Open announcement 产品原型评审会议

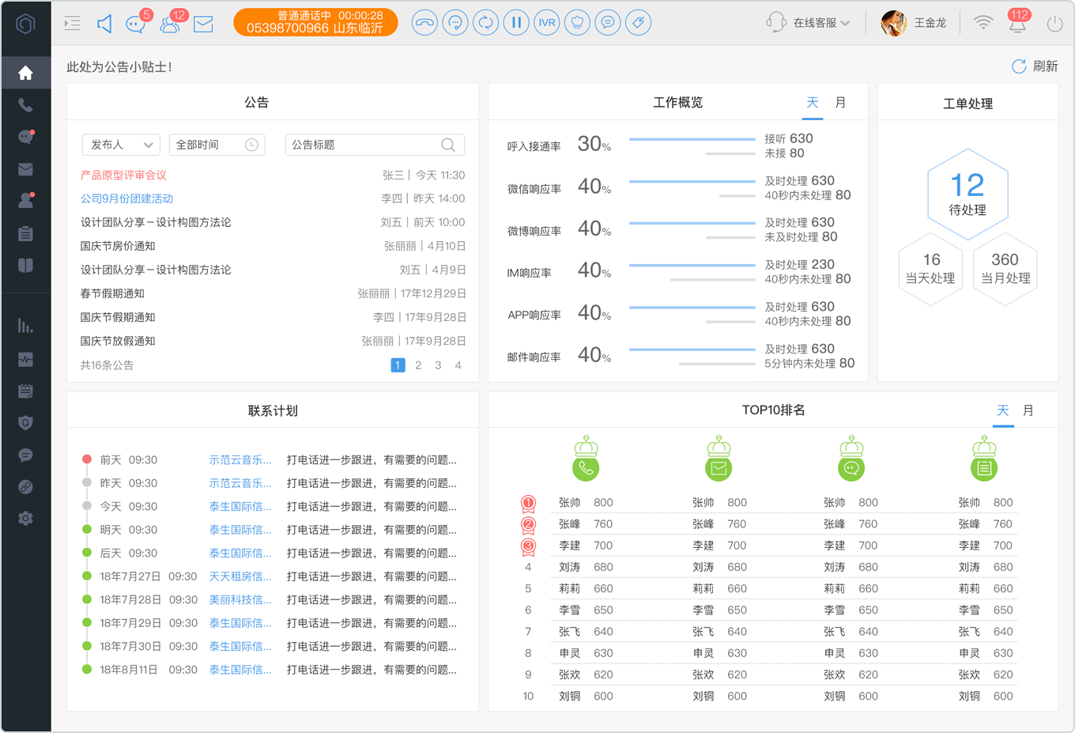123,175
